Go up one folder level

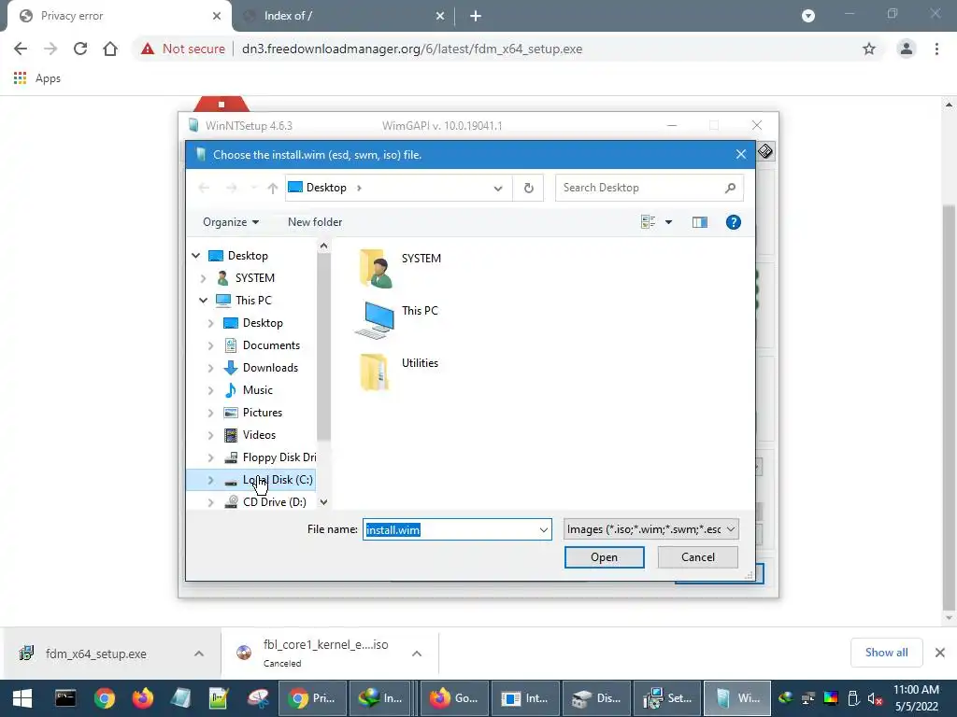272,189
